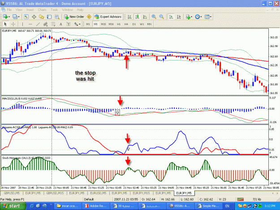
Task: Switch timeframe to M30
Action: pyautogui.click(x=111, y=24)
